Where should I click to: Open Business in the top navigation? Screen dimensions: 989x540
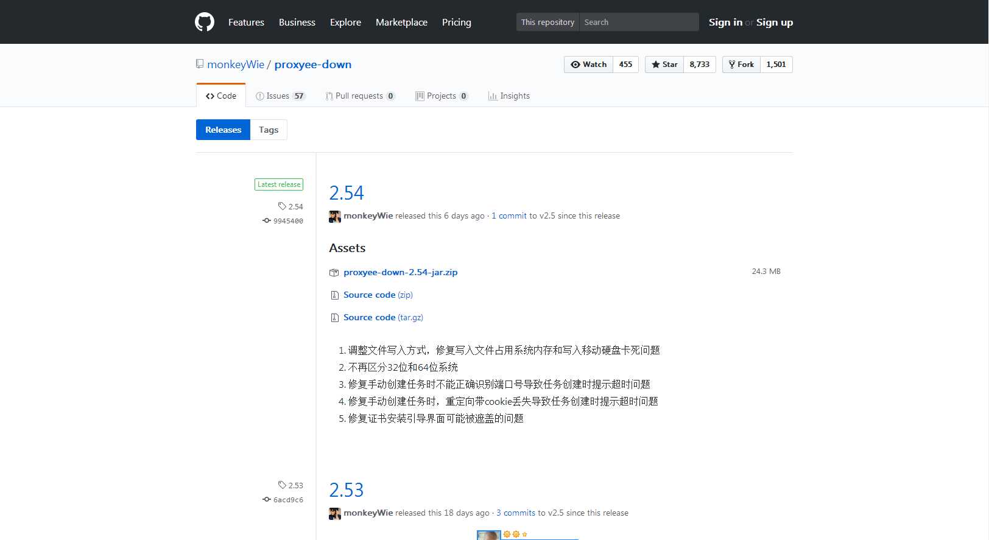tap(297, 22)
